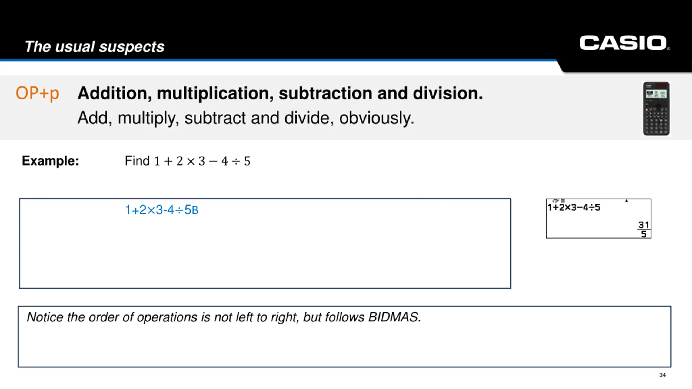
Task: Click the page number 34
Action: 662,375
